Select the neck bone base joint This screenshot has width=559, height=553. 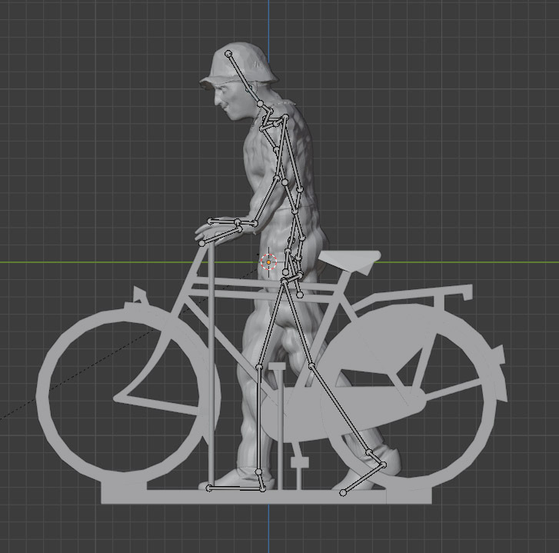pos(261,104)
